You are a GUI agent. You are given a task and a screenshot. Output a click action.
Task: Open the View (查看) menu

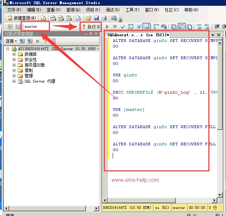(54, 10)
